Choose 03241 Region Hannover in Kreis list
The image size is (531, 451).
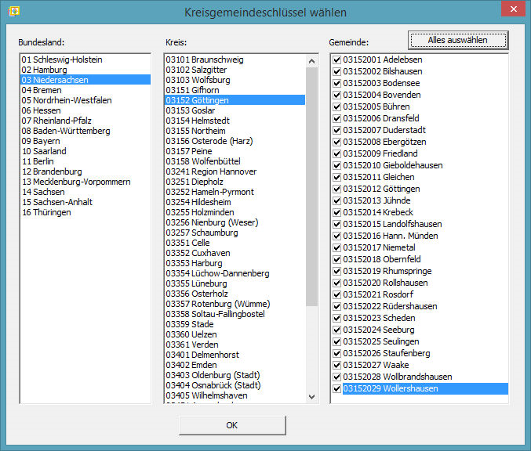pos(211,171)
